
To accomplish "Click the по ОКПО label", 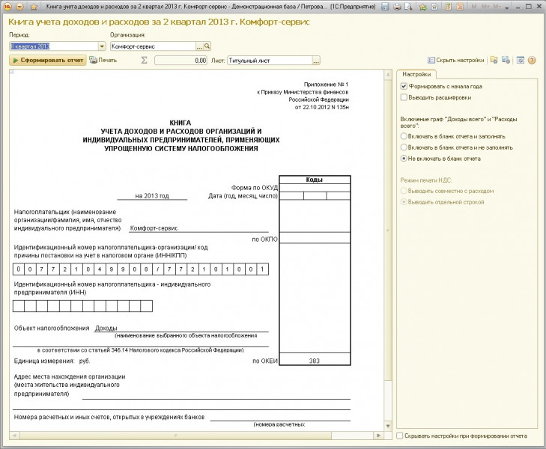I will (x=264, y=239).
